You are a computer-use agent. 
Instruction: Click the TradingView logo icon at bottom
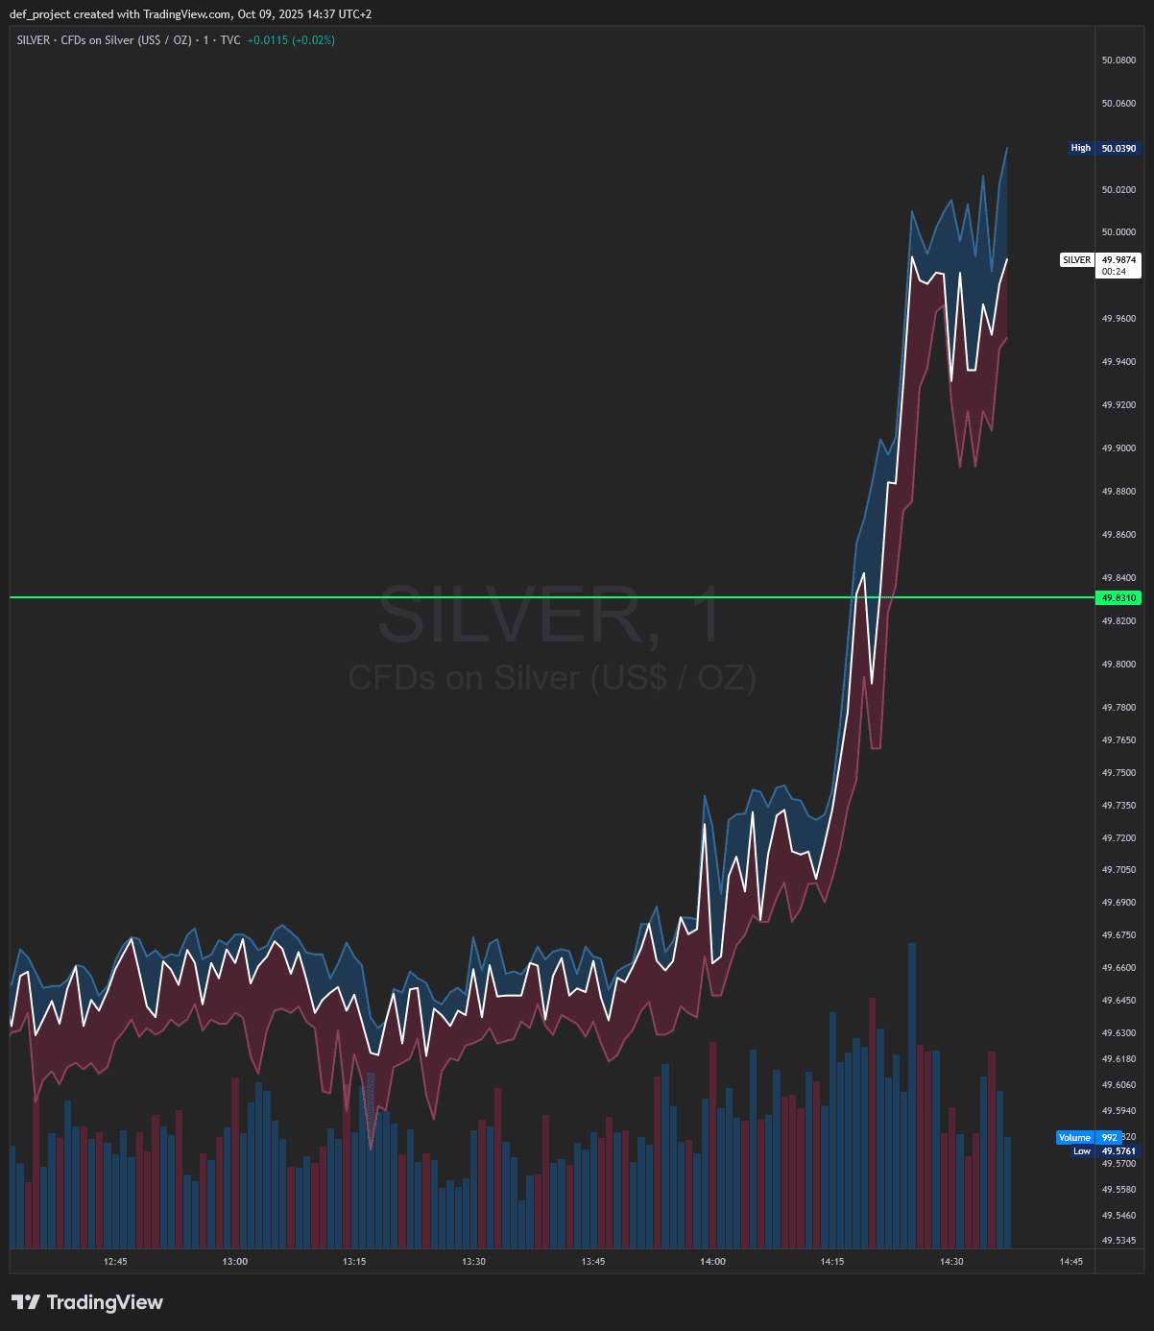[x=26, y=1302]
